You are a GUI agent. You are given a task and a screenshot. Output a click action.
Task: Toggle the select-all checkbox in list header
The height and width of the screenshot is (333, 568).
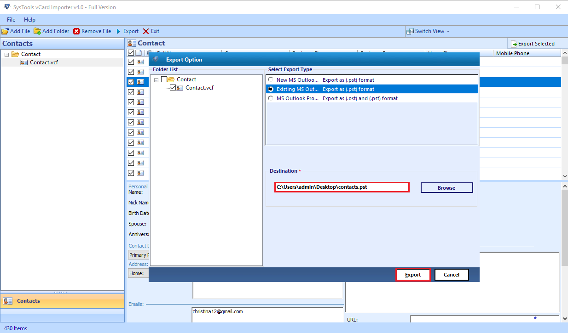131,53
